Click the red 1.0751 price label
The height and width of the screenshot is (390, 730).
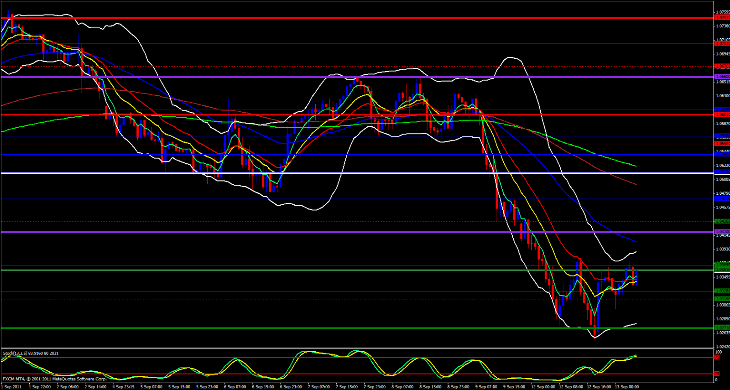pos(722,18)
